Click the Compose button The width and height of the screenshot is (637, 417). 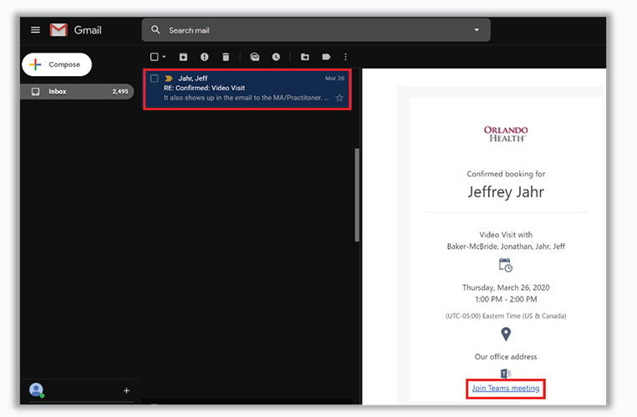point(57,64)
